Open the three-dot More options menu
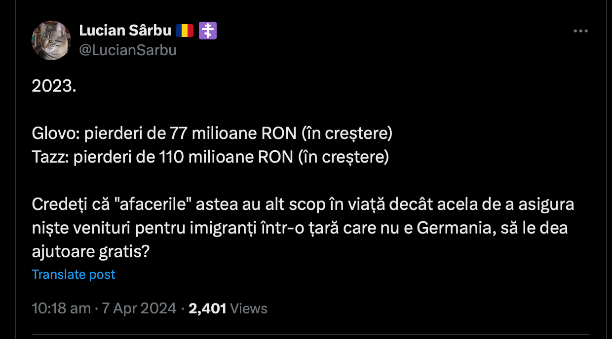 point(580,31)
